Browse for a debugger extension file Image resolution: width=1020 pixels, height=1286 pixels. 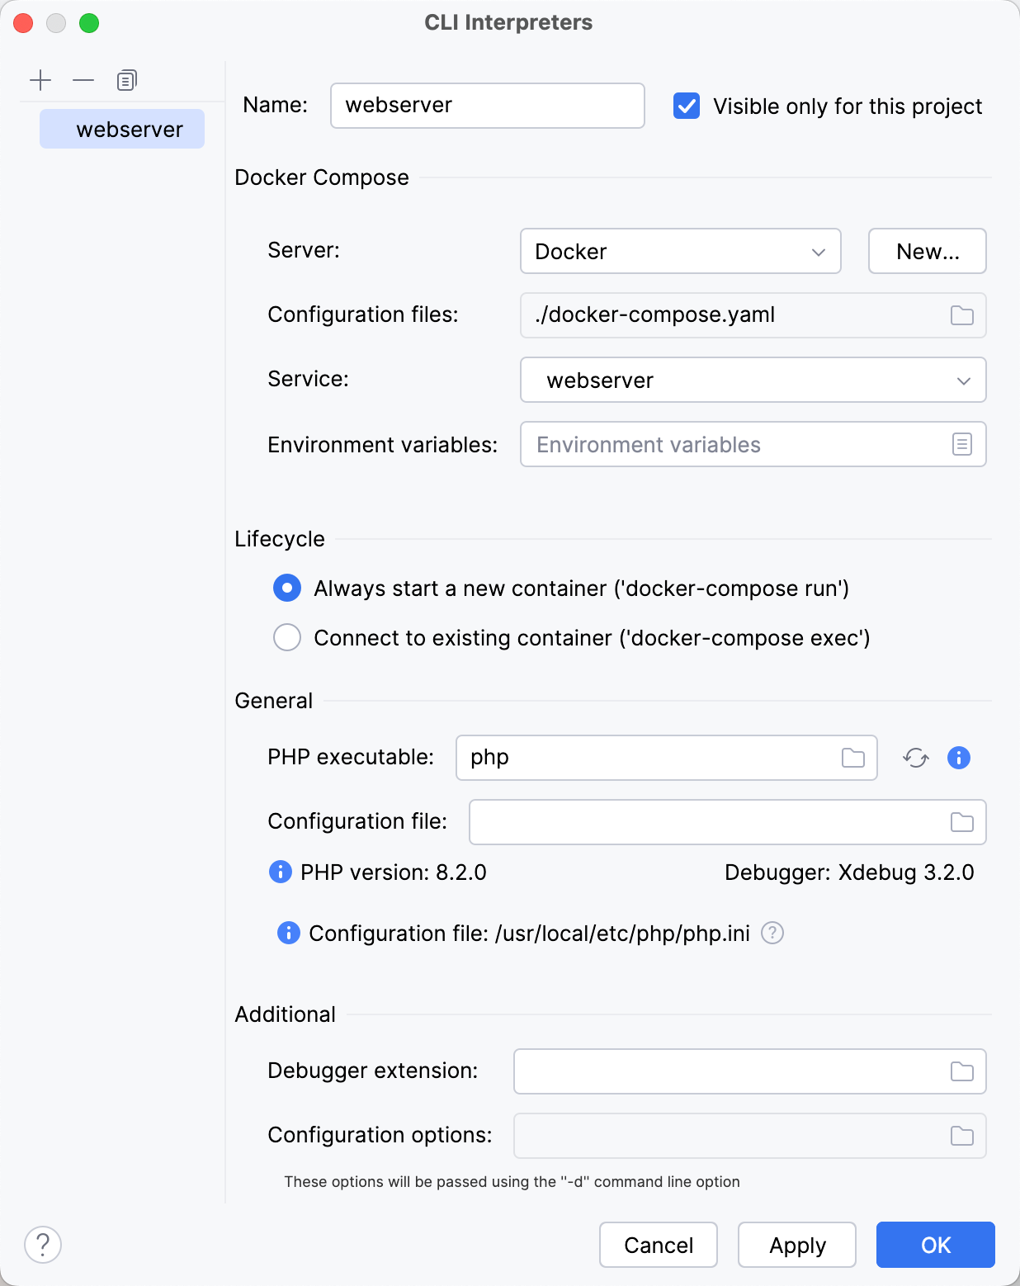[x=961, y=1071]
